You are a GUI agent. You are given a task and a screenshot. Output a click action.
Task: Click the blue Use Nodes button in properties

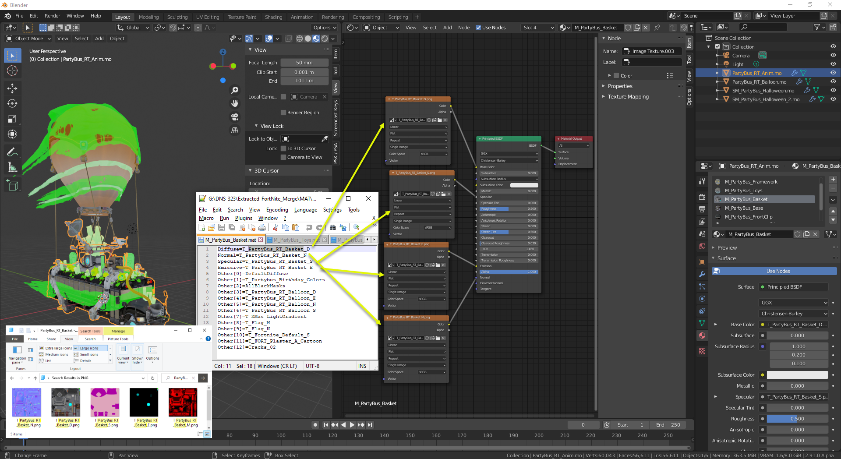pos(774,271)
